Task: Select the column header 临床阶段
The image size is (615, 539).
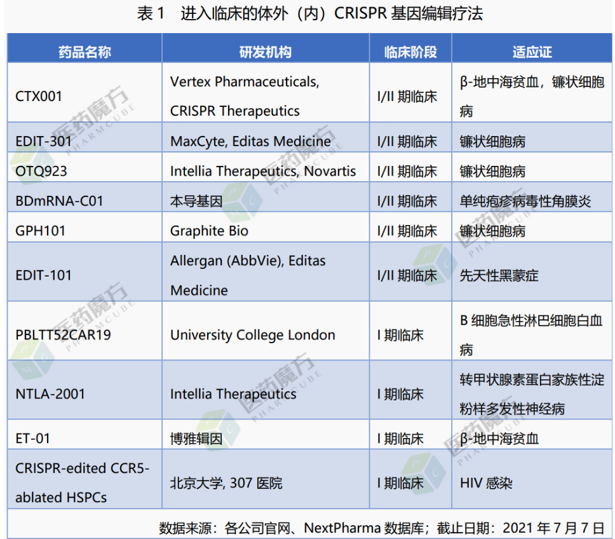Action: pyautogui.click(x=410, y=51)
